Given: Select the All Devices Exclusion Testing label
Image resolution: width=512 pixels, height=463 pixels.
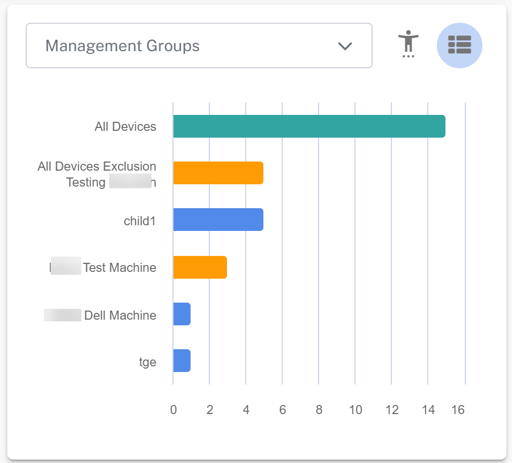Looking at the screenshot, I should (97, 174).
